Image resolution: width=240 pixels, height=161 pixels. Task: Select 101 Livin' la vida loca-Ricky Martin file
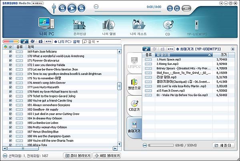[188, 86]
